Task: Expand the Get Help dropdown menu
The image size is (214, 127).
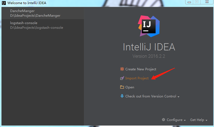Action: 199,120
